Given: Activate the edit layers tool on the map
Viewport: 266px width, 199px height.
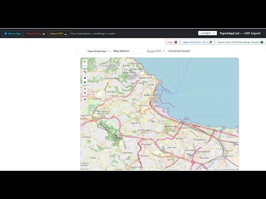Looking at the screenshot, I should (85, 88).
